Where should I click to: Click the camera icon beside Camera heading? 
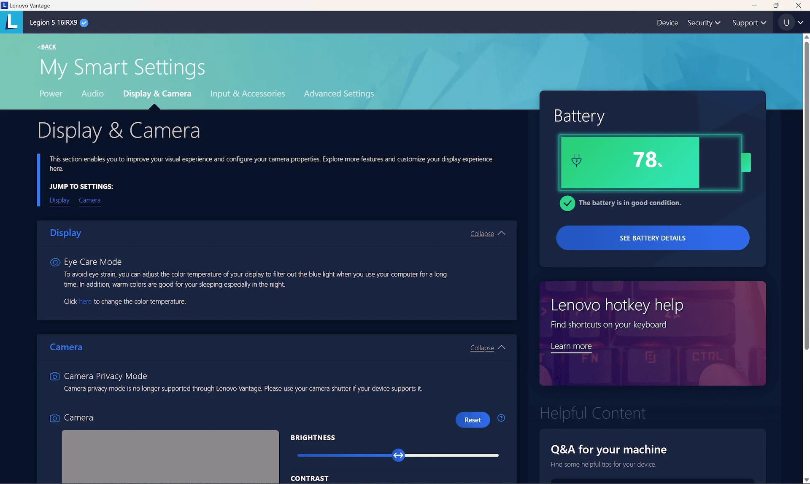click(x=54, y=418)
